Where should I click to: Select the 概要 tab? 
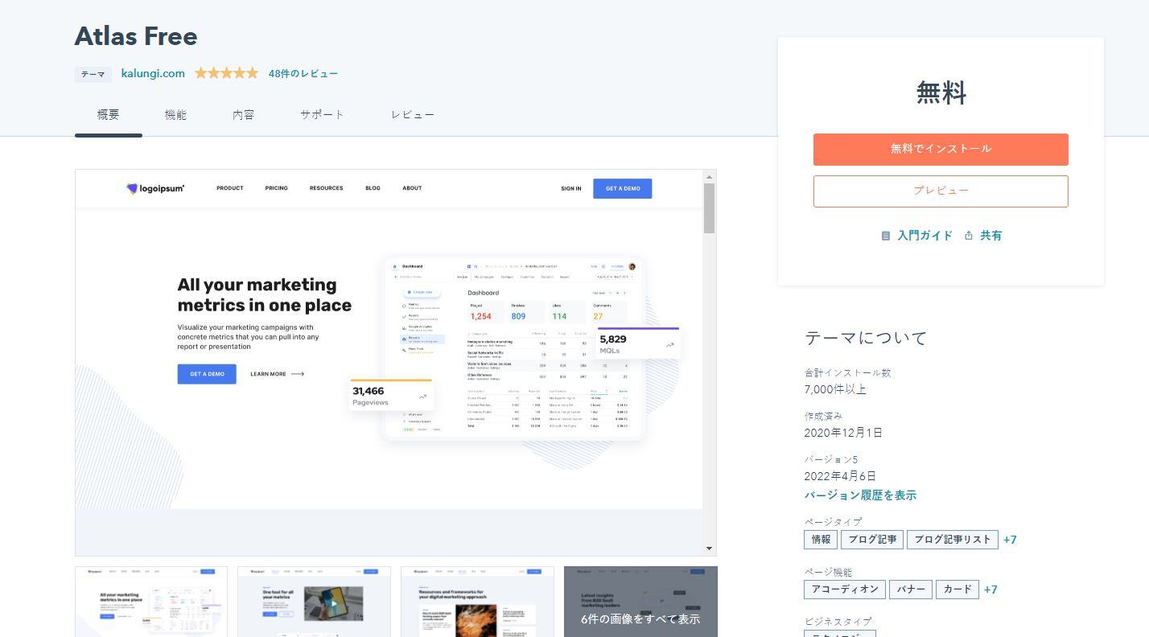click(x=109, y=115)
